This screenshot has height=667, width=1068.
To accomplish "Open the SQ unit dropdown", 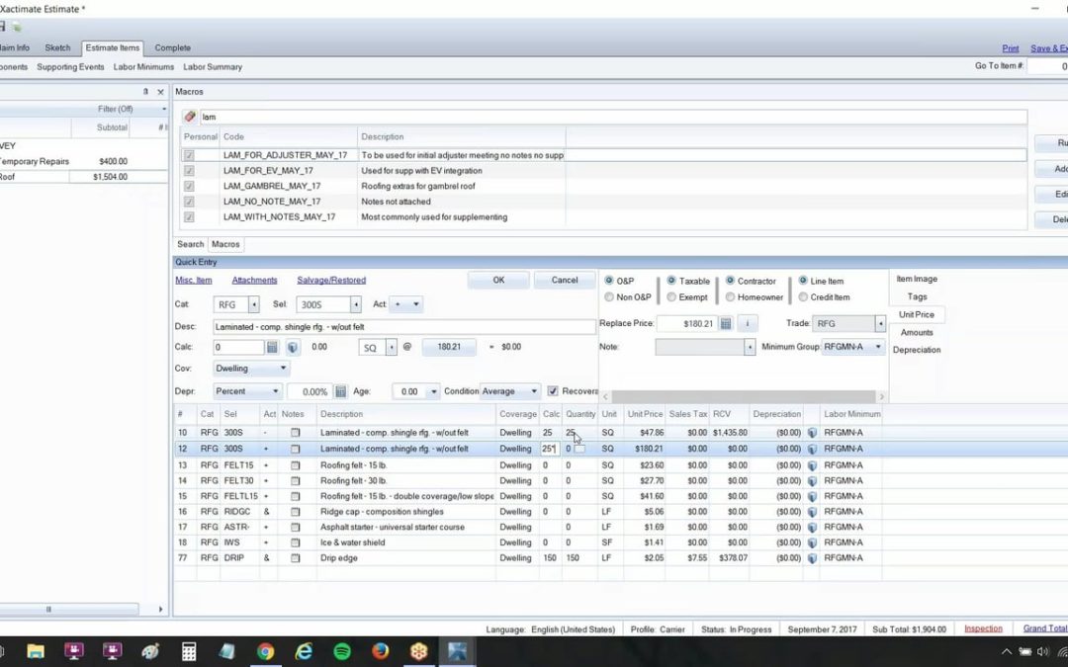I will [x=391, y=347].
